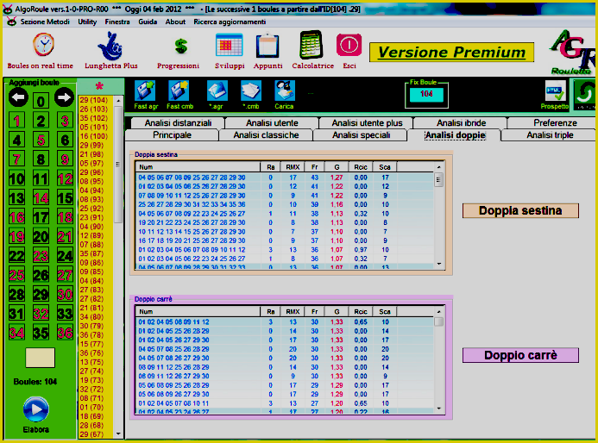Viewport: 598px width, 443px height.
Task: Click the Esci power icon
Action: point(349,45)
